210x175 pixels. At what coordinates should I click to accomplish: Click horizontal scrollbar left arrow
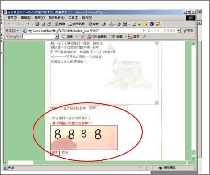(x=5, y=163)
